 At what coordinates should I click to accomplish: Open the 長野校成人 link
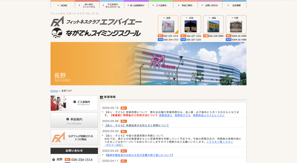pyautogui.click(x=166, y=115)
